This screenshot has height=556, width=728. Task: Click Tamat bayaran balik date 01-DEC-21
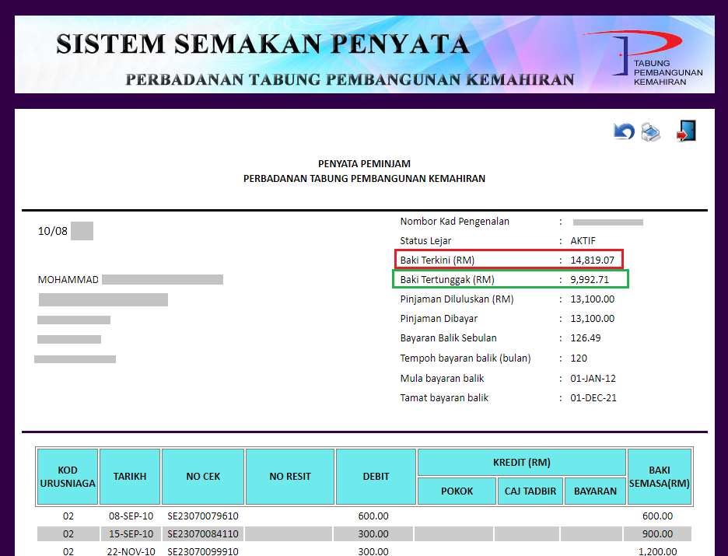tap(593, 397)
